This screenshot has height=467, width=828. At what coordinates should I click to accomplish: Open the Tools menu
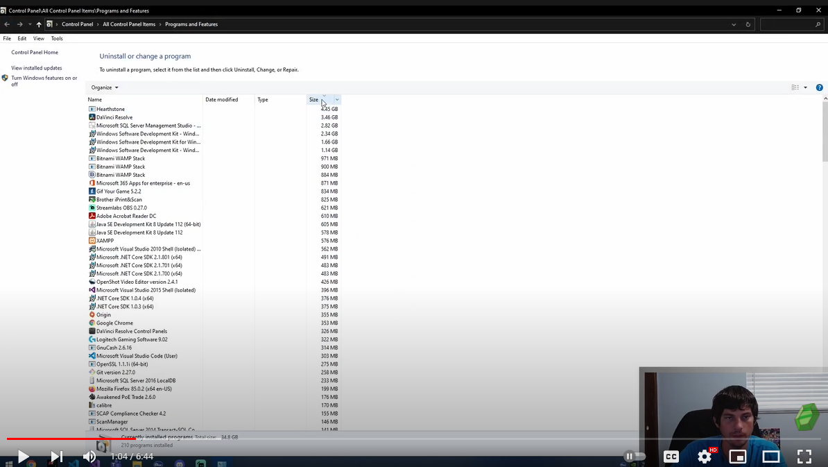tap(57, 39)
